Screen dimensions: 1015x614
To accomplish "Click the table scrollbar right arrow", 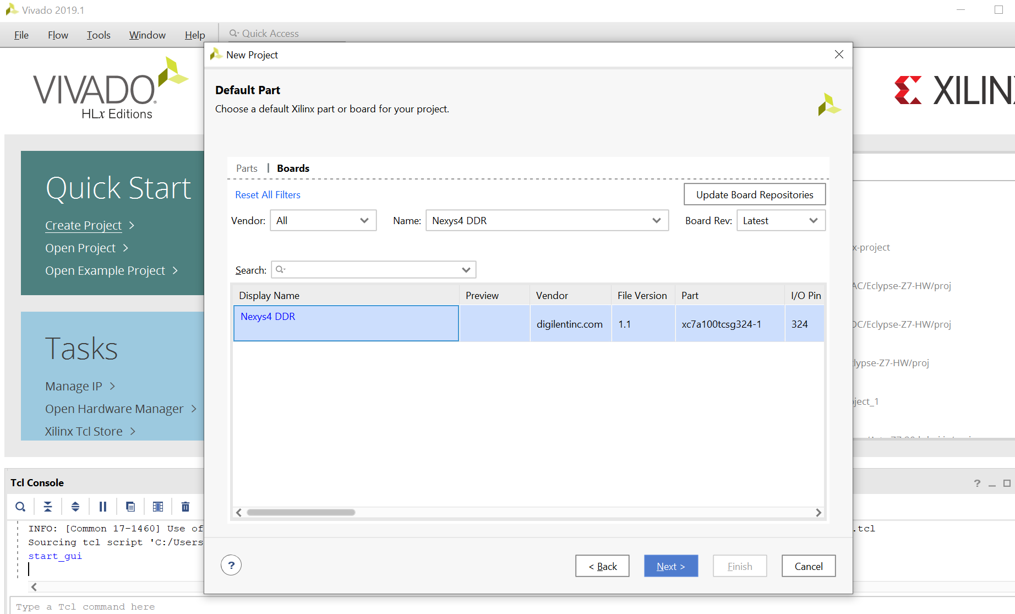I will [818, 513].
